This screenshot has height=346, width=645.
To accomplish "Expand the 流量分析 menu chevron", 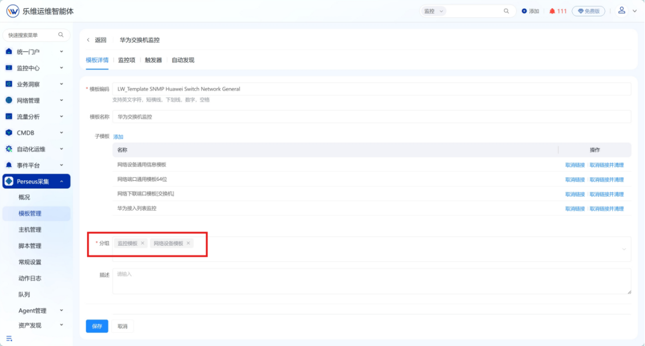I will click(x=61, y=117).
